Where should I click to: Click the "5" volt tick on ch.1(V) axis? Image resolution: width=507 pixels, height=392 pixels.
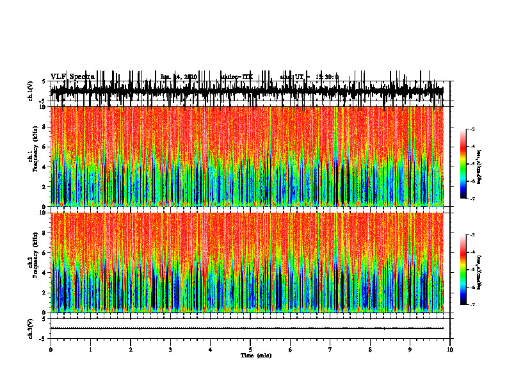44,82
